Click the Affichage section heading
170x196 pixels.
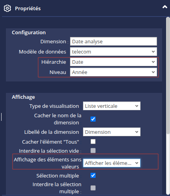(23, 97)
